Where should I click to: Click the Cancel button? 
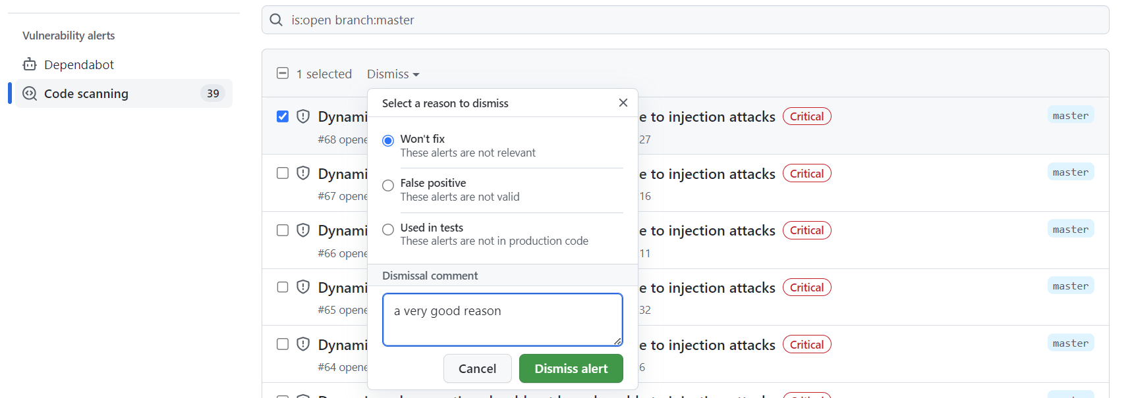[478, 368]
